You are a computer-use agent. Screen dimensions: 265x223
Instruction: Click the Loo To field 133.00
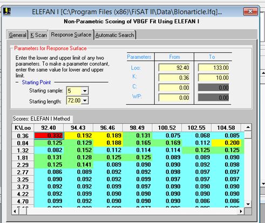pyautogui.click(x=214, y=67)
